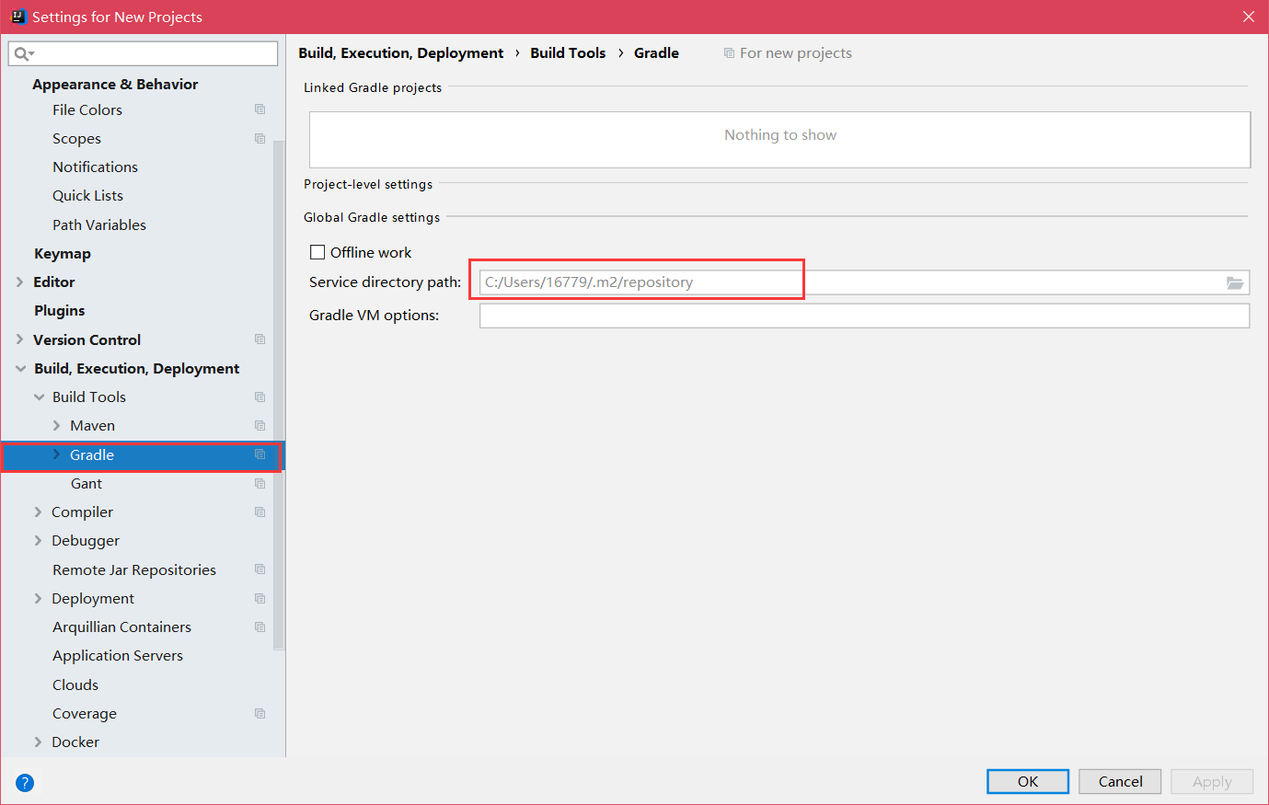Click the Apply button
The height and width of the screenshot is (805, 1269).
1212,781
